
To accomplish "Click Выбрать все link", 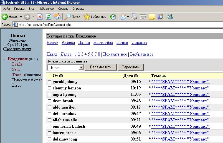I will click(x=142, y=54).
